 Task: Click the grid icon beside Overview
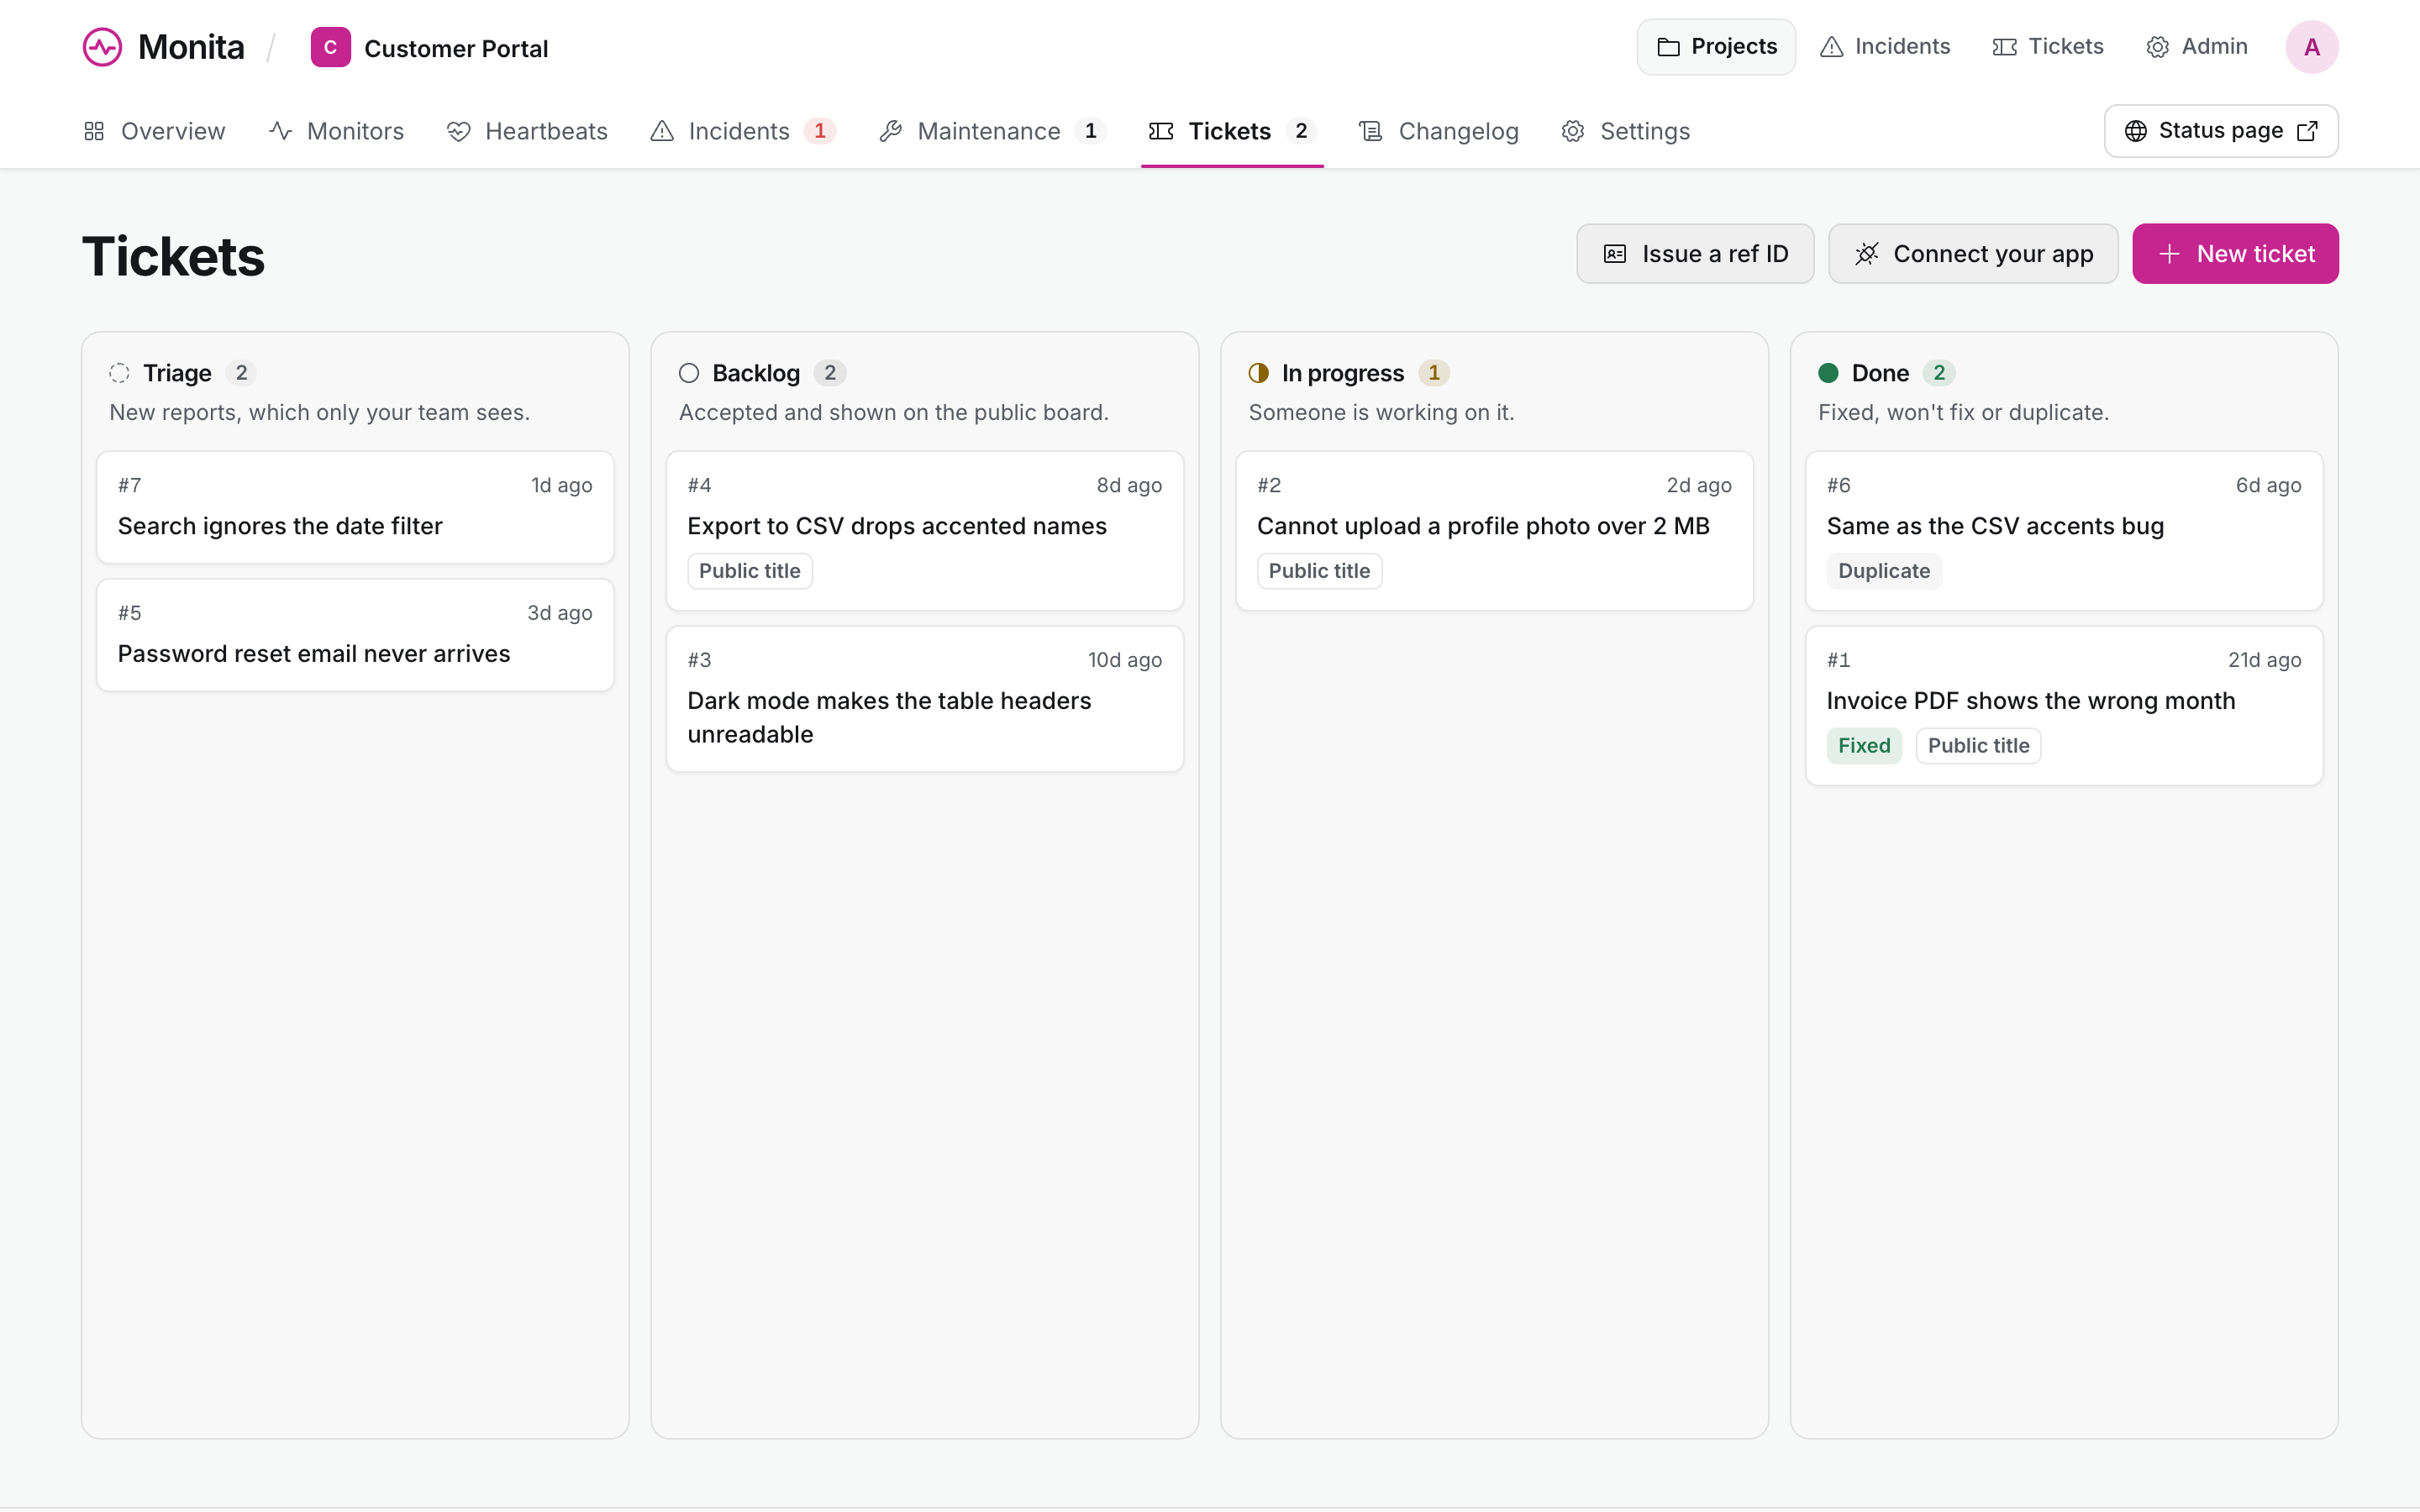pos(94,131)
